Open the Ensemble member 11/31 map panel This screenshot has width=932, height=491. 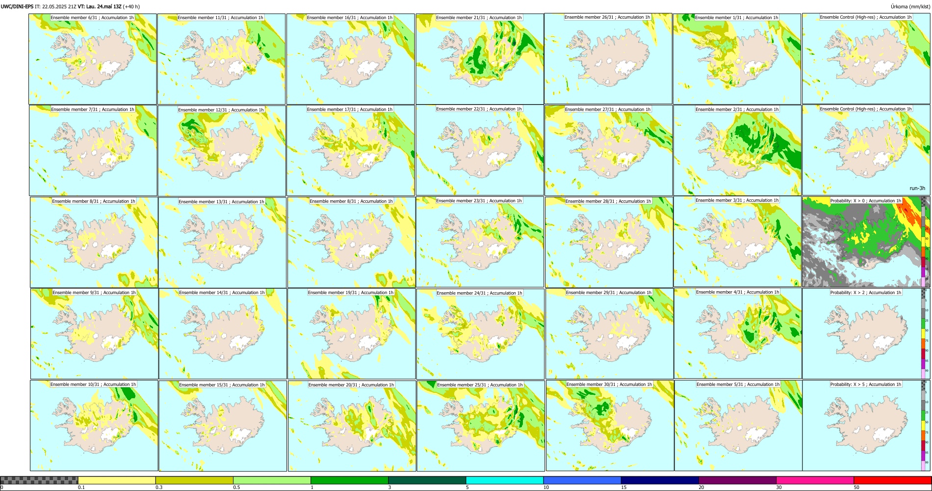[x=222, y=59]
